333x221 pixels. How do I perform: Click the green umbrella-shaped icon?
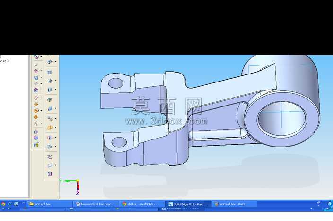(x=50, y=99)
